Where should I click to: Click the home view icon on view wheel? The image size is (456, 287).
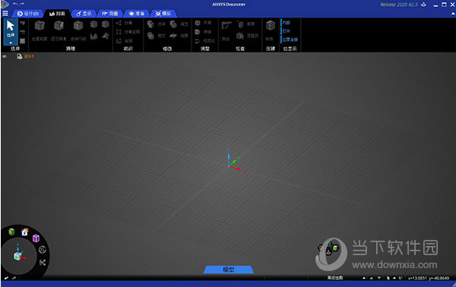[25, 232]
